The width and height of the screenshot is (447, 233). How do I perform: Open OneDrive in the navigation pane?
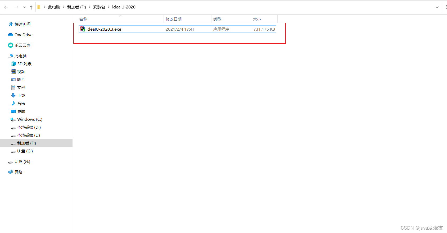pos(24,35)
